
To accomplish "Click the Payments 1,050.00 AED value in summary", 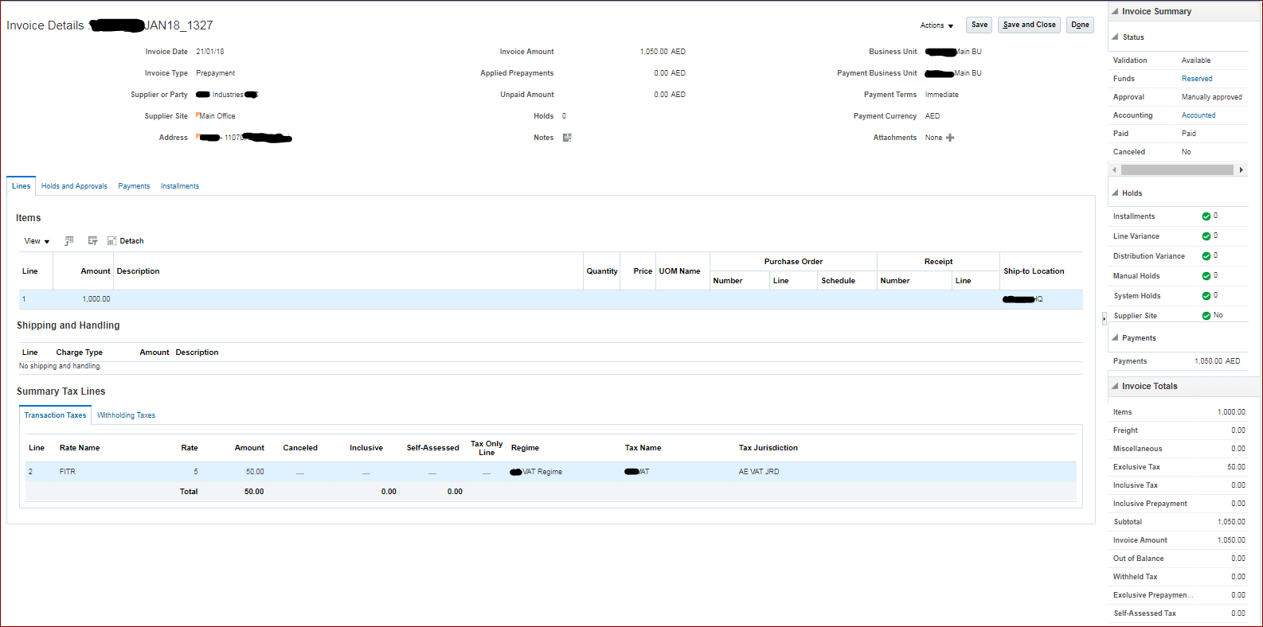I will click(x=1217, y=361).
